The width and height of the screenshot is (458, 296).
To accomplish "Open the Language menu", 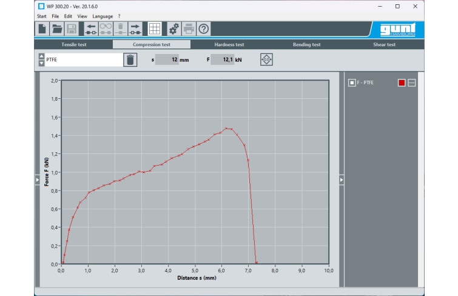I will [x=103, y=16].
